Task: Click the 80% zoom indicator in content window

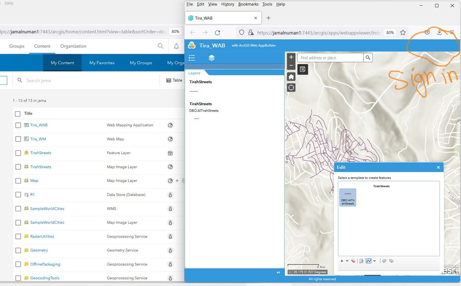Action: pyautogui.click(x=175, y=31)
